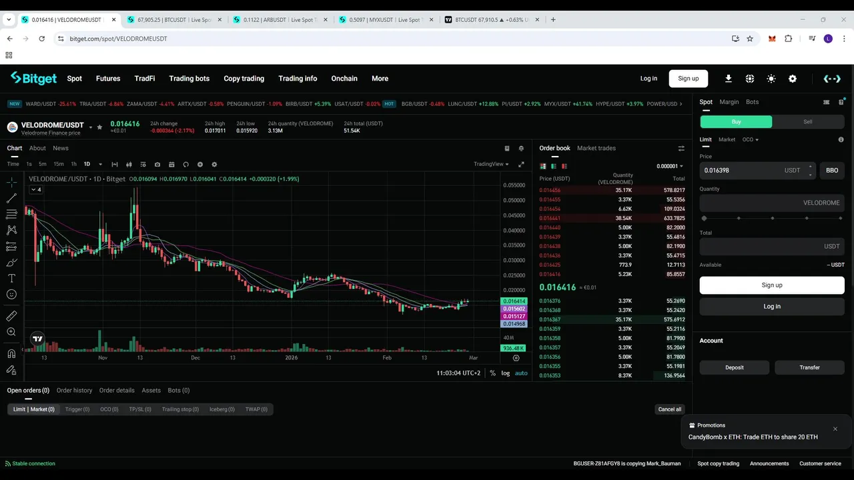
Task: Open the More menu in navigation
Action: [x=380, y=79]
